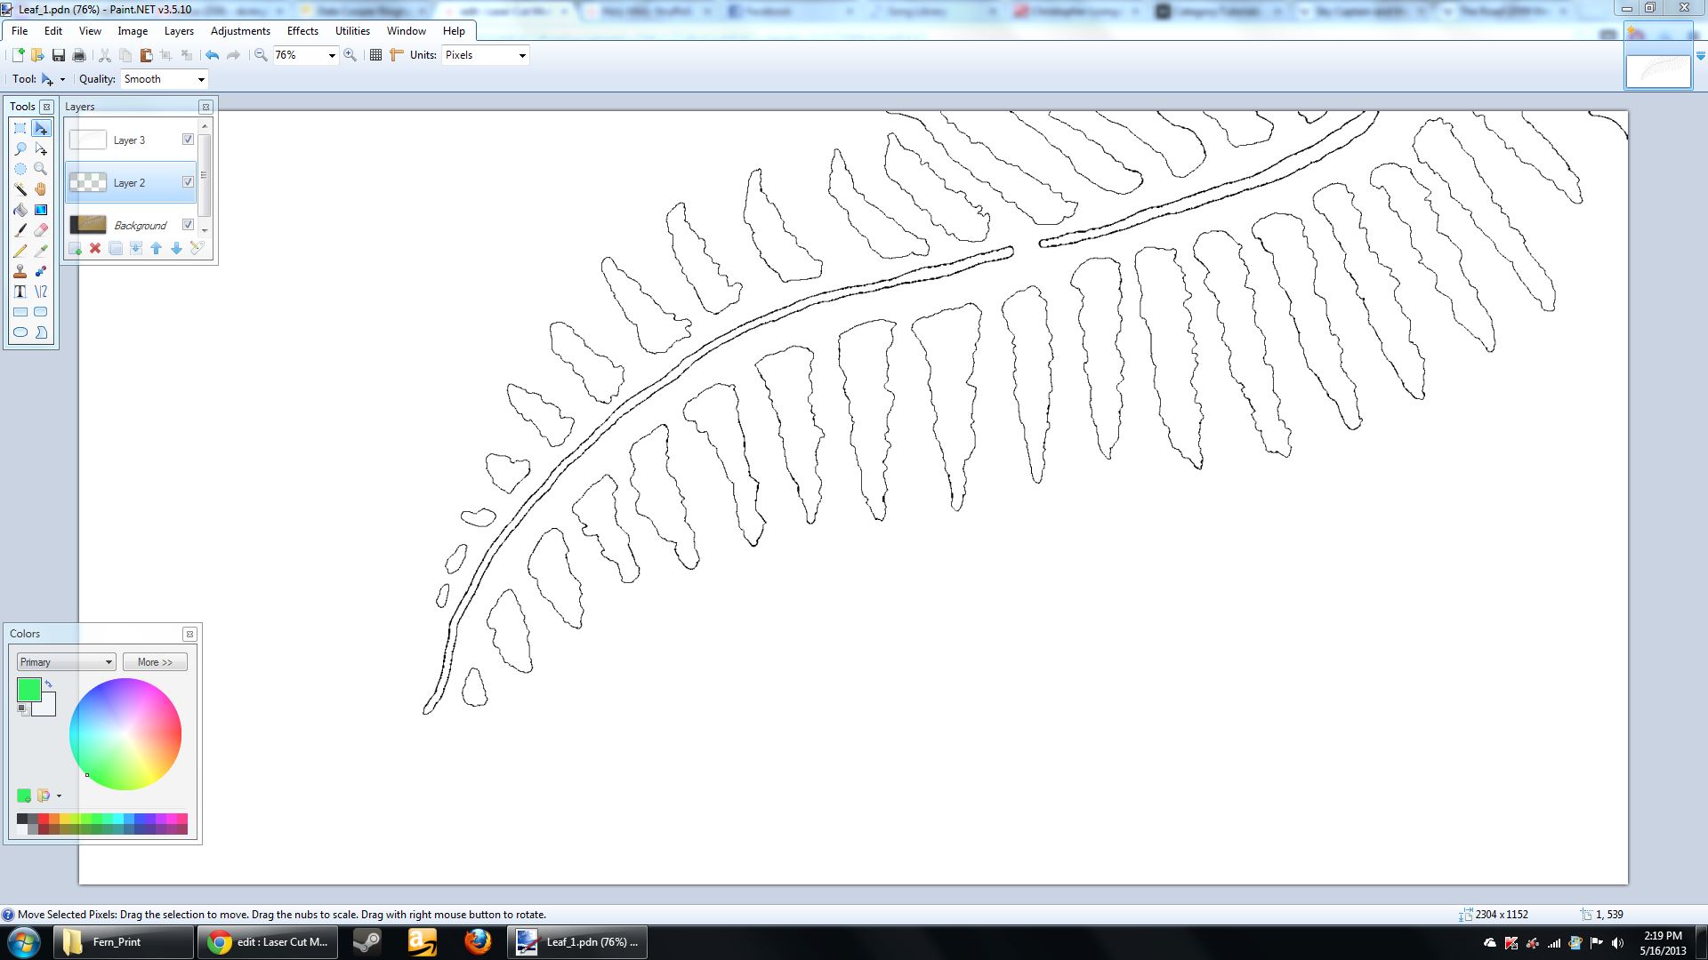The width and height of the screenshot is (1708, 960).
Task: Select the Move Selection tool
Action: (41, 148)
